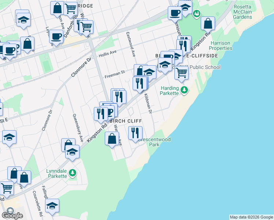Click the Google logo

[x=12, y=216]
